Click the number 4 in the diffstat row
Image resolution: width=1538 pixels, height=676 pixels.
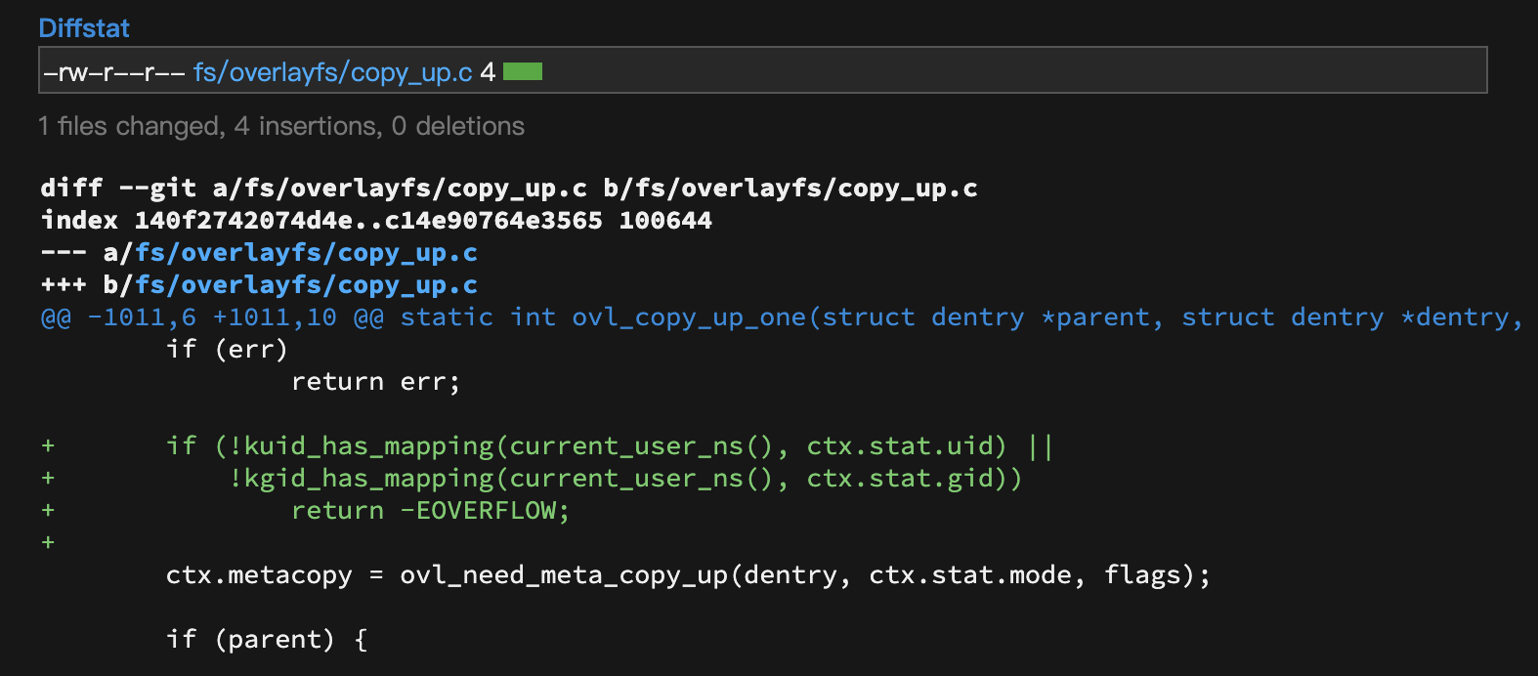[488, 72]
